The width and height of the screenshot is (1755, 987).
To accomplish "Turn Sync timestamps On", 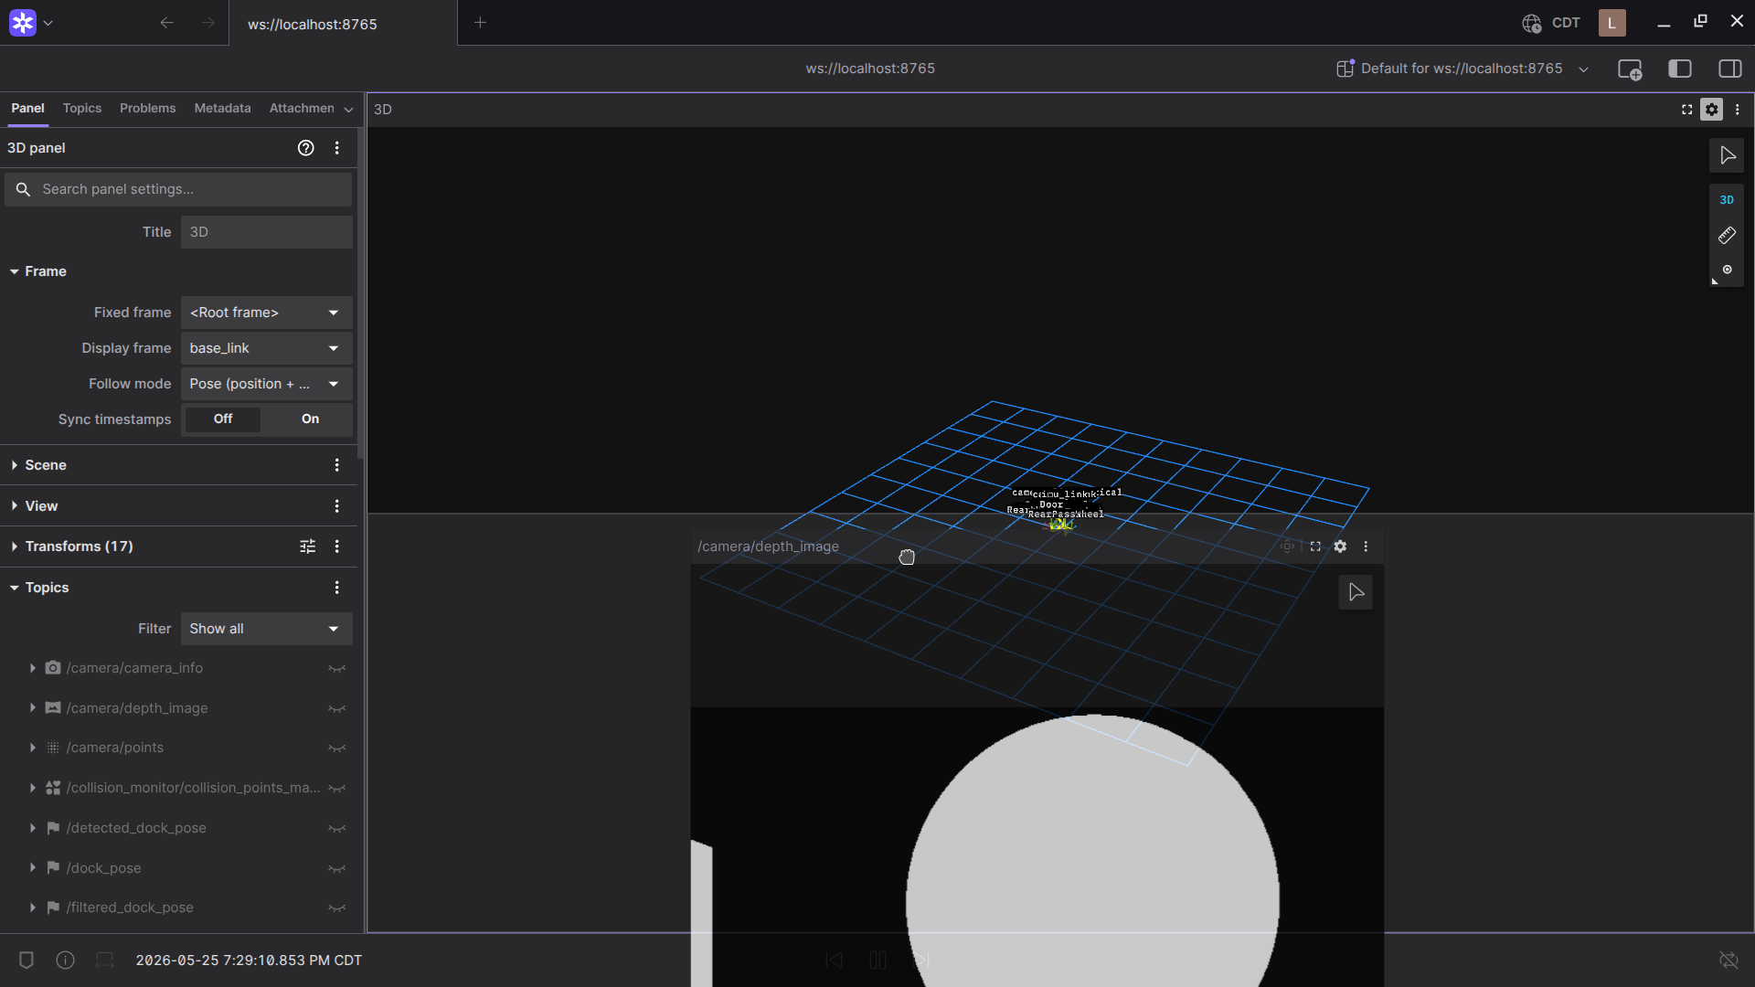I will [x=310, y=419].
